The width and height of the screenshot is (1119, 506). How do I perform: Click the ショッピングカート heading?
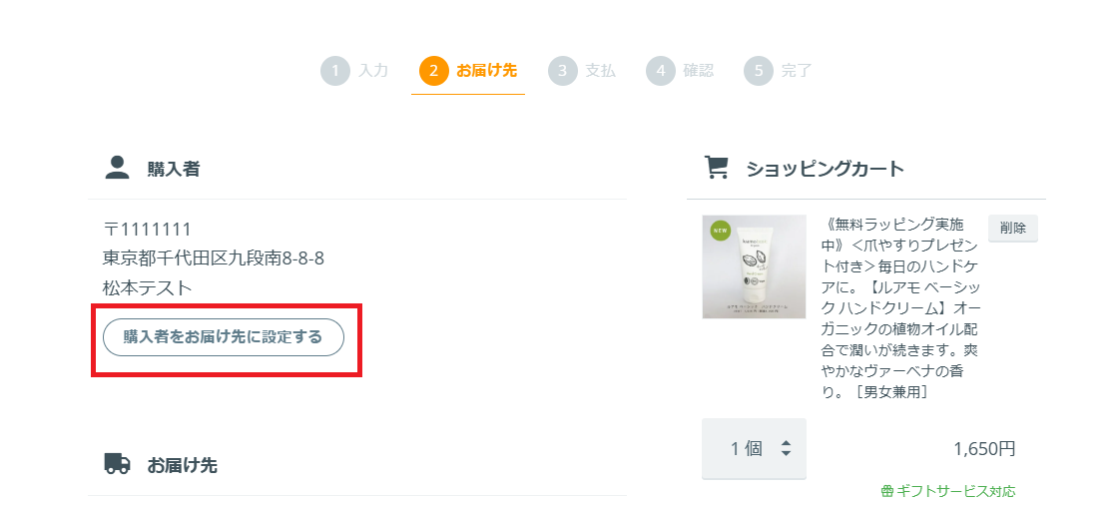[x=825, y=169]
